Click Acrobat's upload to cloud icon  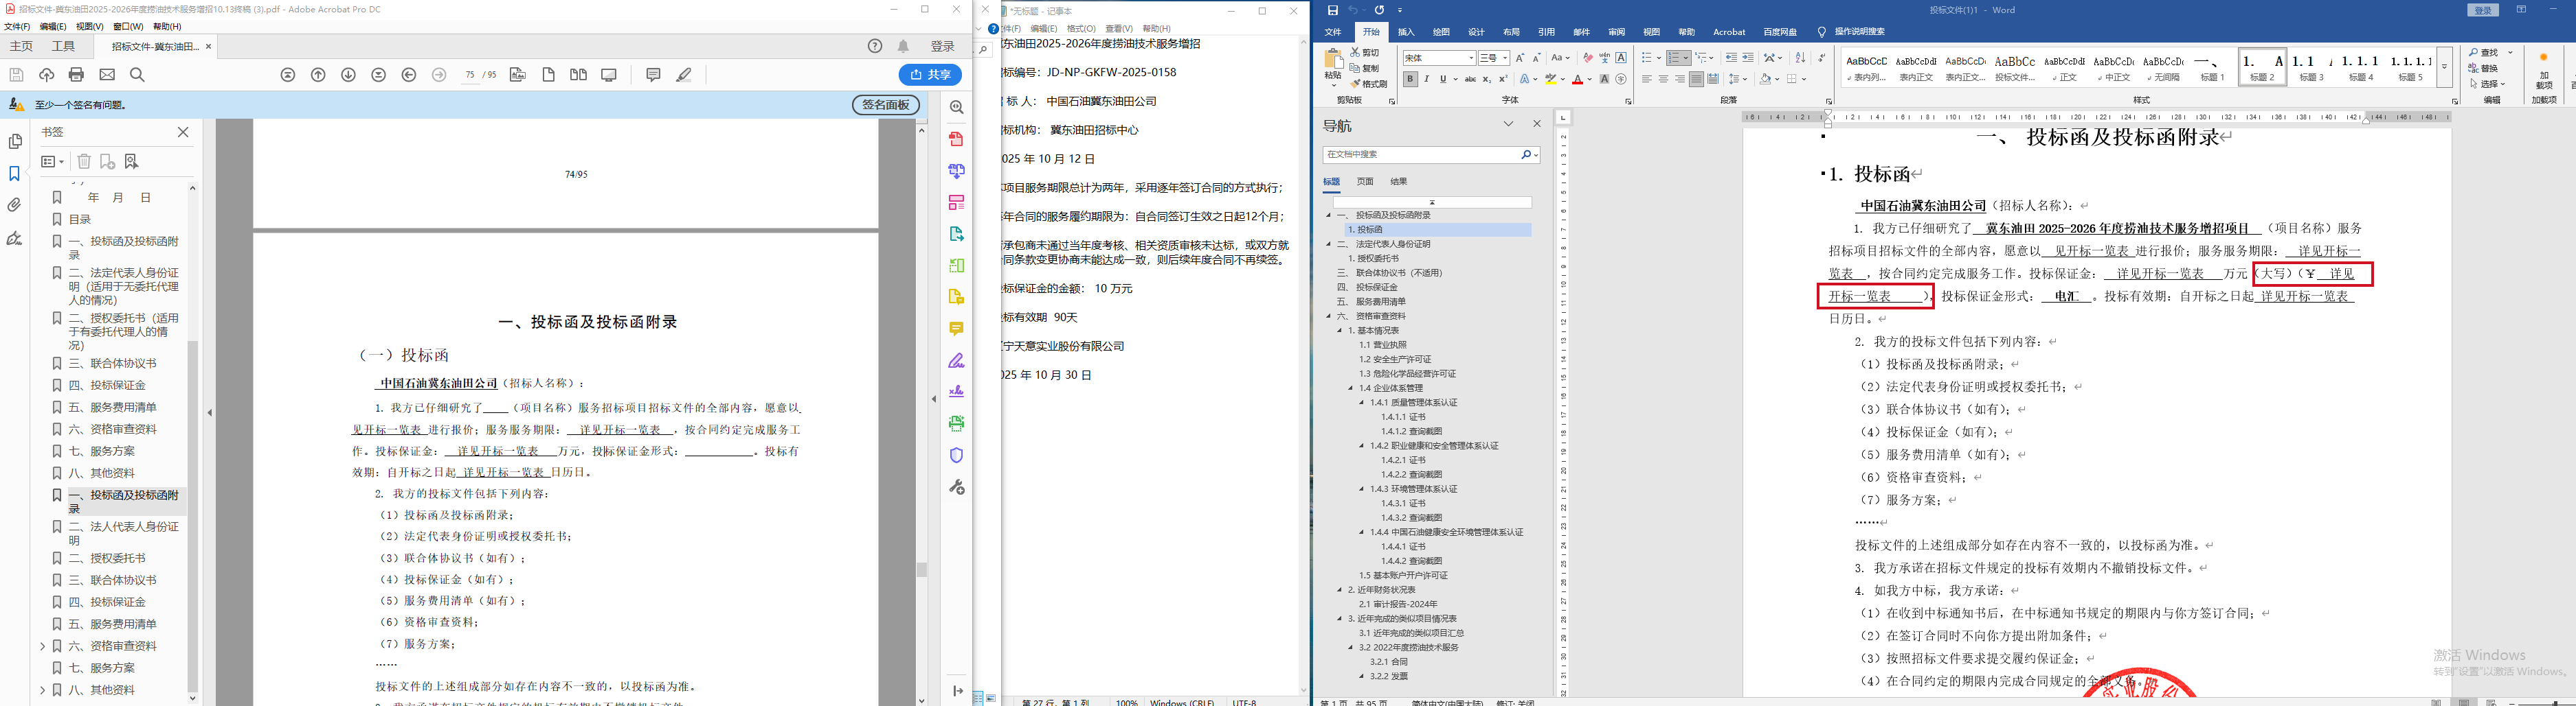point(46,75)
